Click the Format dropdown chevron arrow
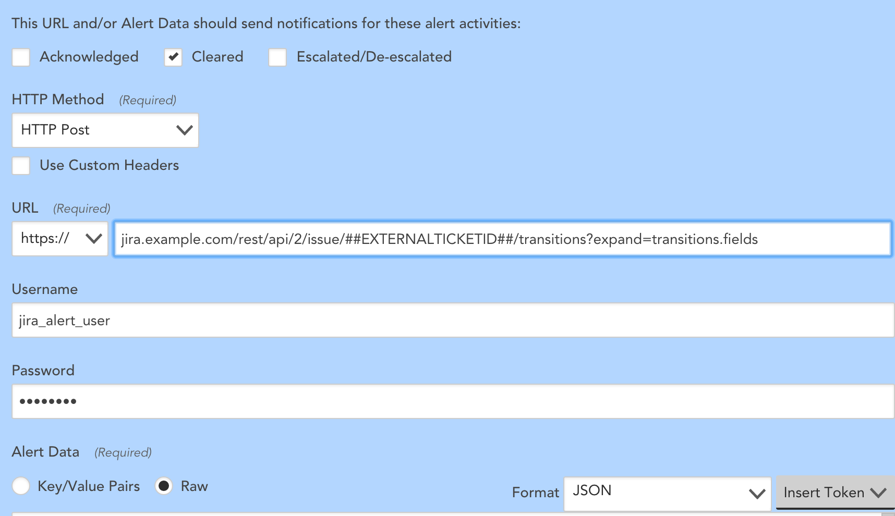Screen dimensions: 895x516 pos(757,493)
